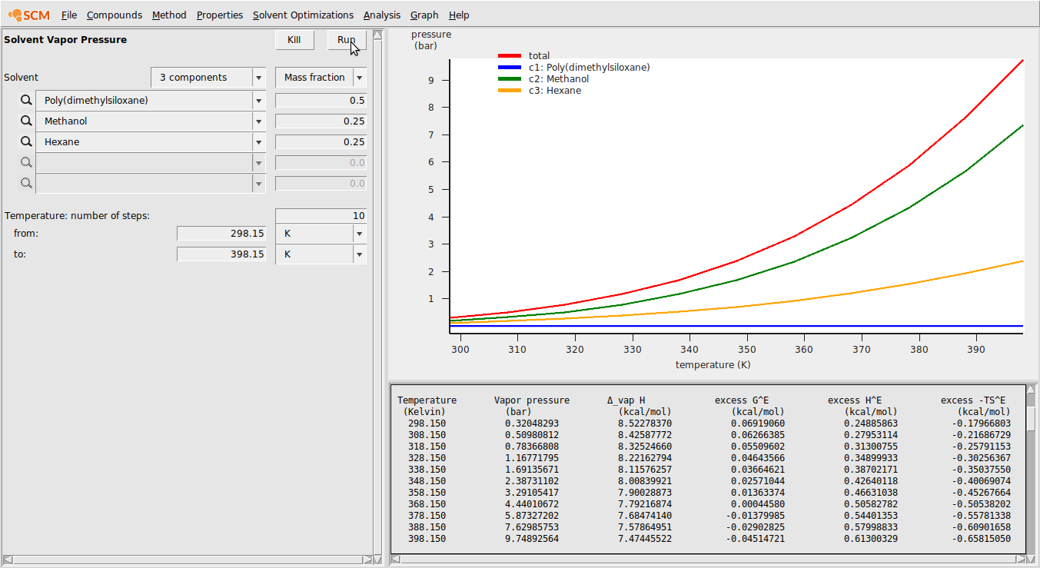Expand the Methanol compound dropdown
Image resolution: width=1040 pixels, height=568 pixels.
[258, 121]
